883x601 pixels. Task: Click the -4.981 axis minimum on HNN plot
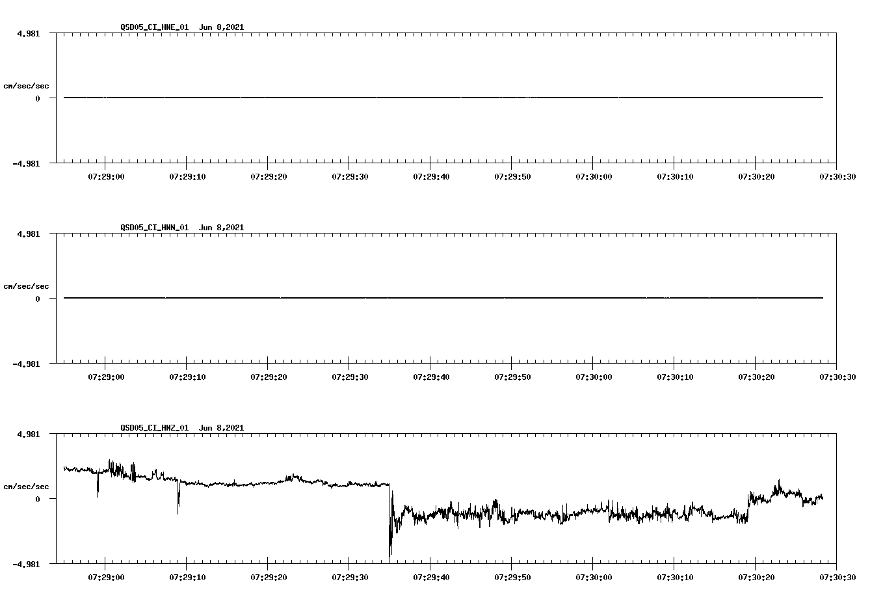tap(26, 364)
